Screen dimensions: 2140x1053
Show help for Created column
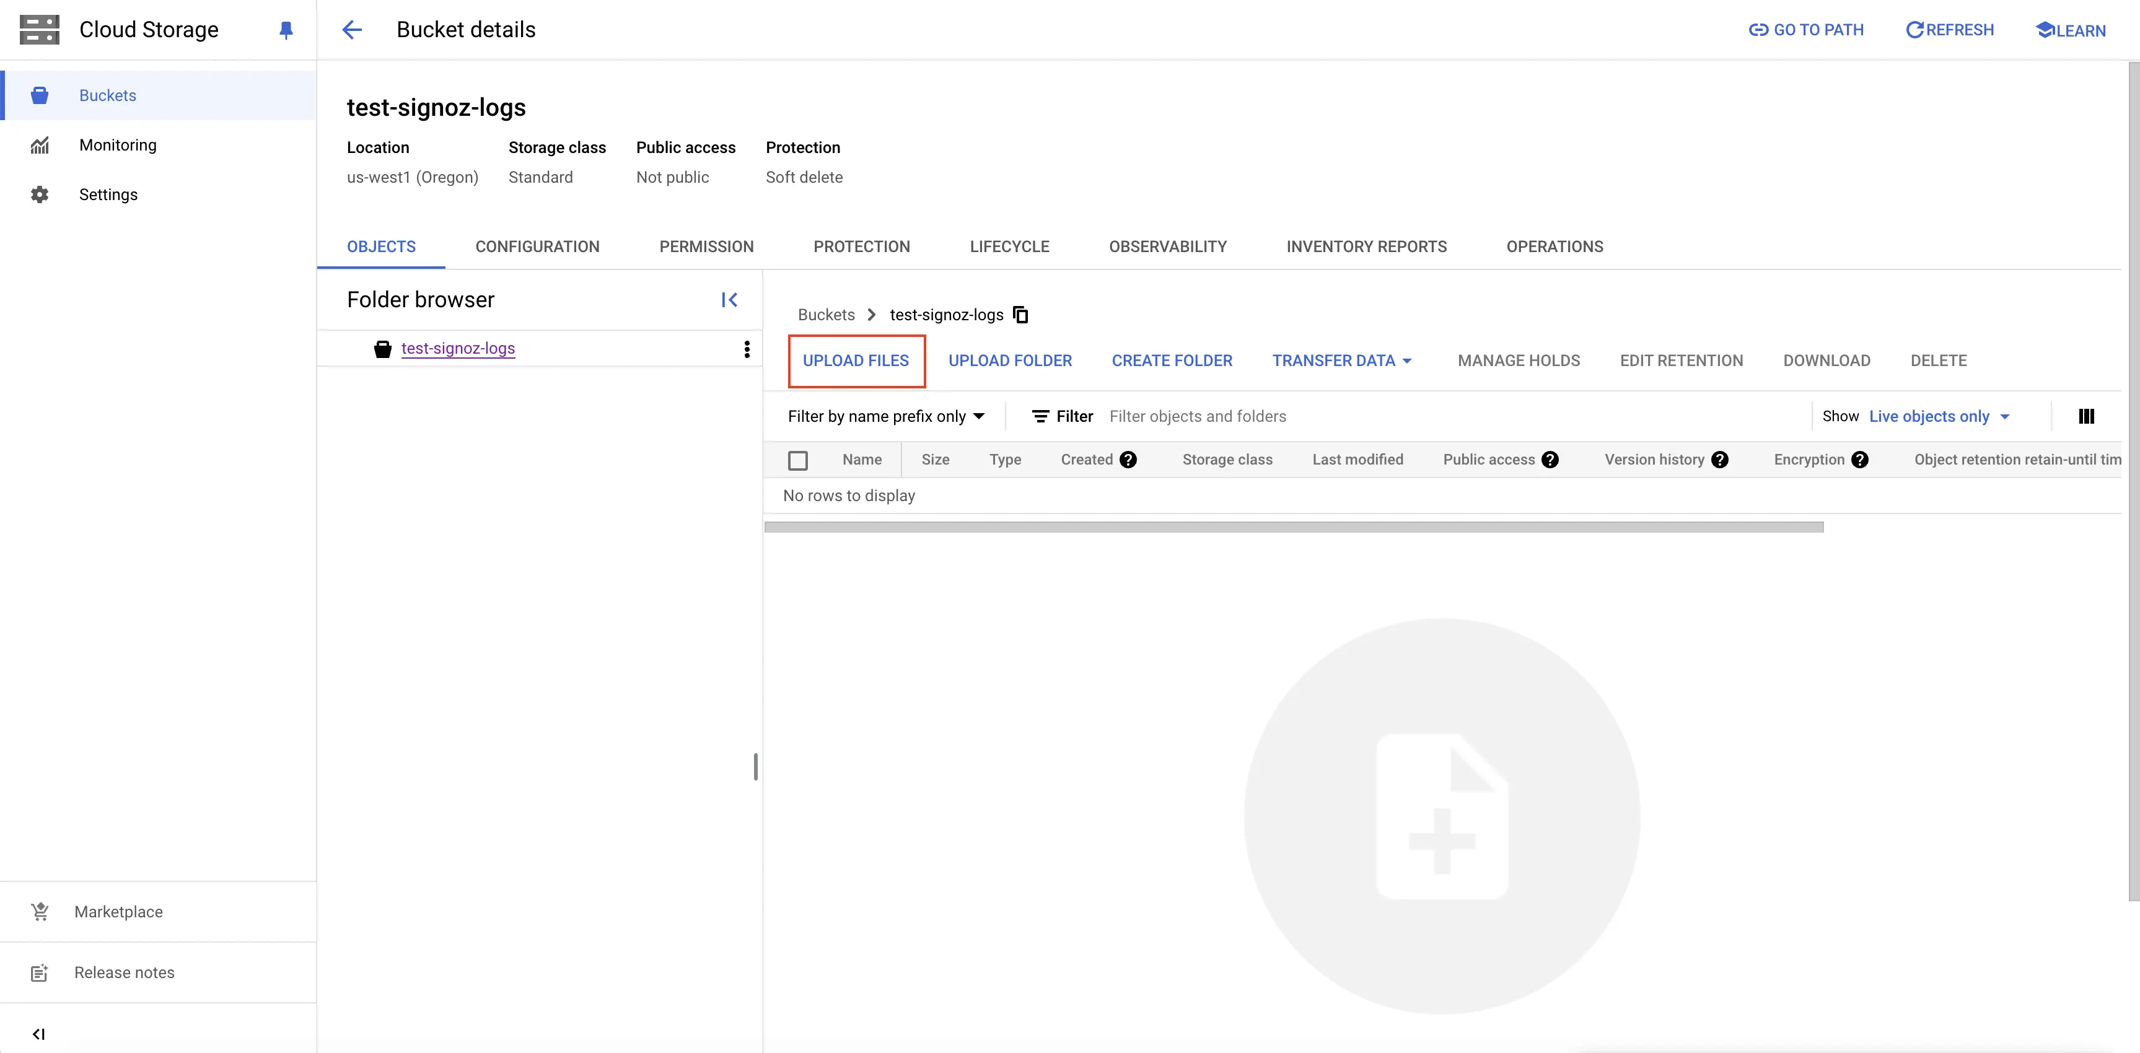[x=1128, y=459]
